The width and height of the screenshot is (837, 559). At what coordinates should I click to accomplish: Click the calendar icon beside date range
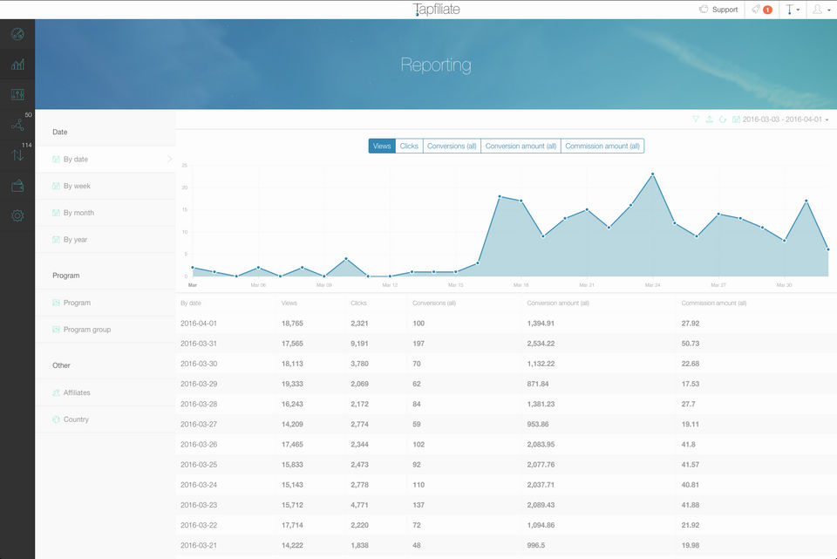[x=736, y=119]
